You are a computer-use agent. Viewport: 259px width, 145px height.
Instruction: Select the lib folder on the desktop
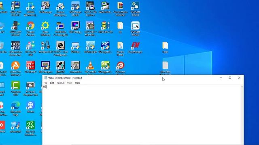tap(121, 27)
